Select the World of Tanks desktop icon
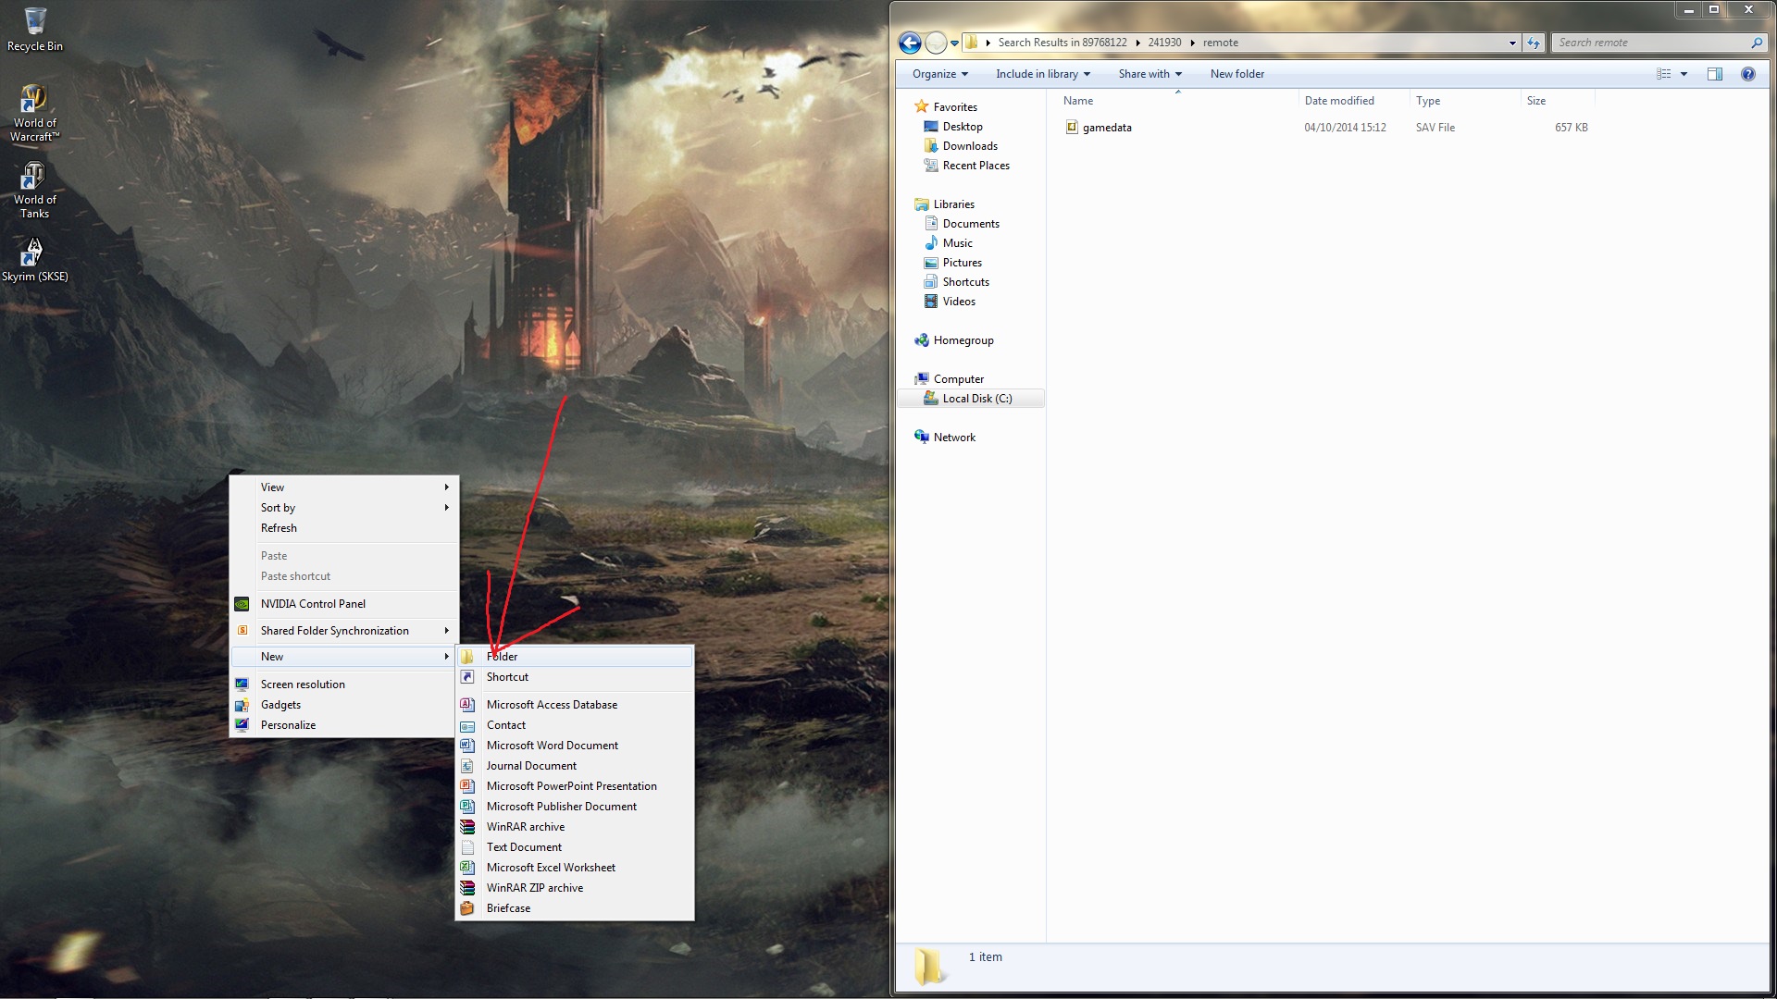1777x999 pixels. [x=34, y=189]
